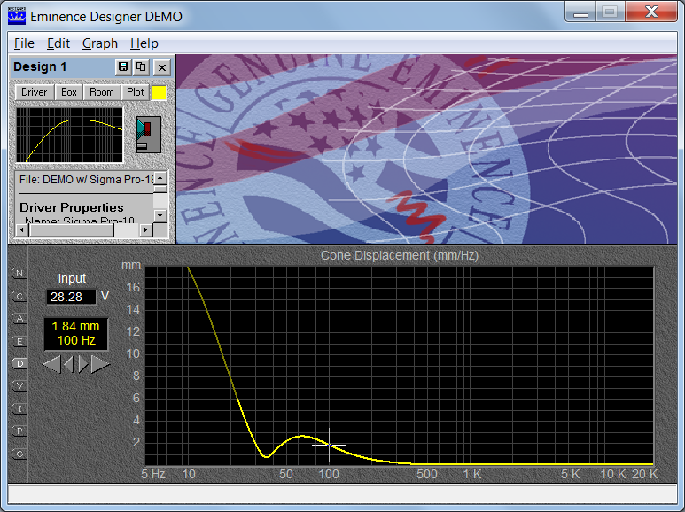Select the P graph button
685x512 pixels.
click(19, 431)
